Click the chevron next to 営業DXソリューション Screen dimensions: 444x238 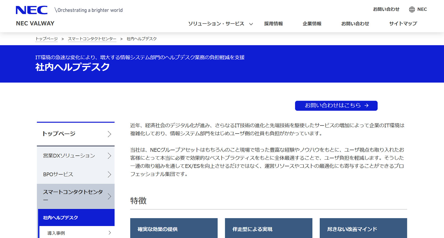click(109, 156)
